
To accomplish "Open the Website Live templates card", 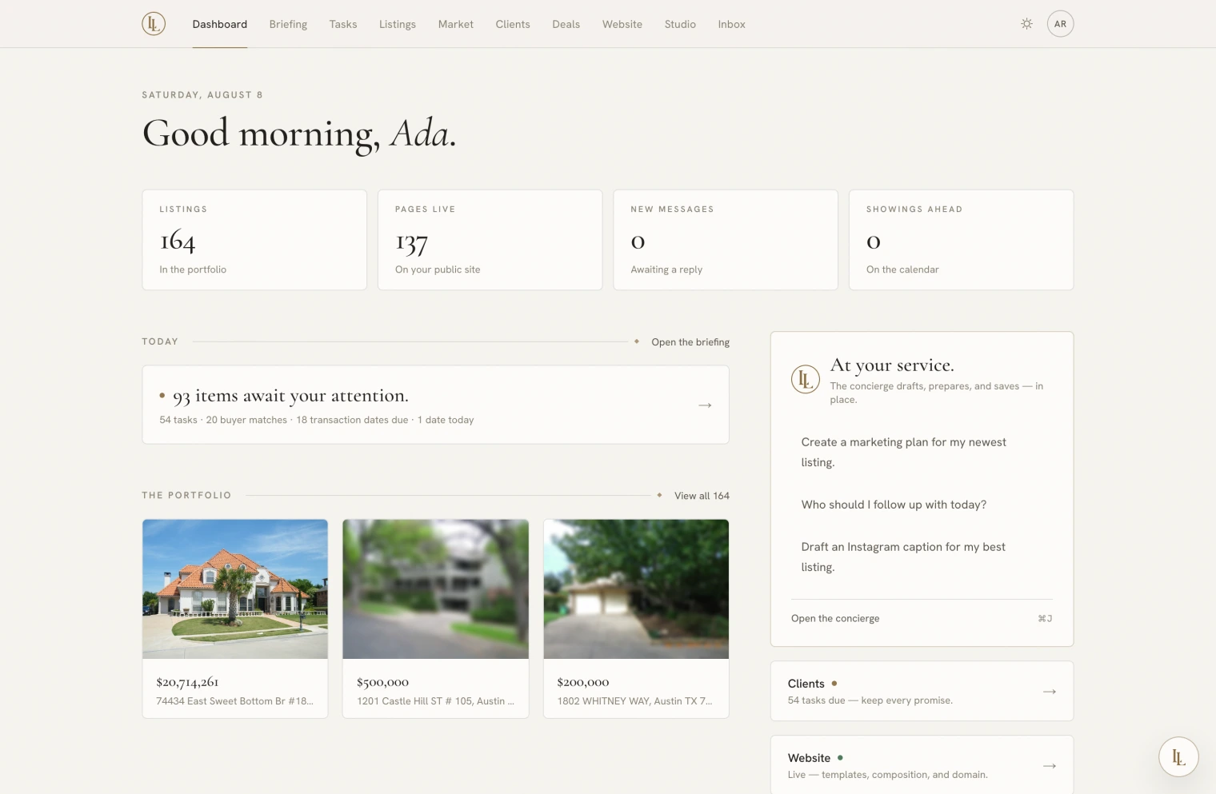I will click(922, 765).
